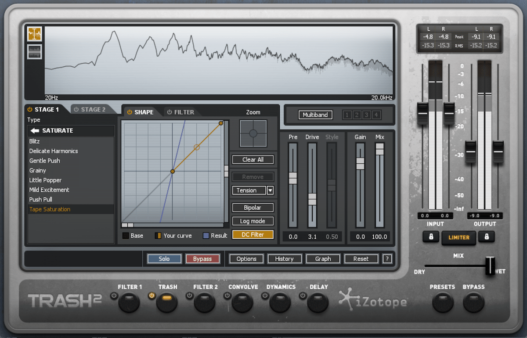Enable Bipolar mode
Screen dimensions: 527x338
click(253, 207)
